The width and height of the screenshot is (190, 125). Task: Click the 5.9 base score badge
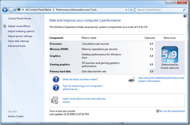tap(170, 54)
